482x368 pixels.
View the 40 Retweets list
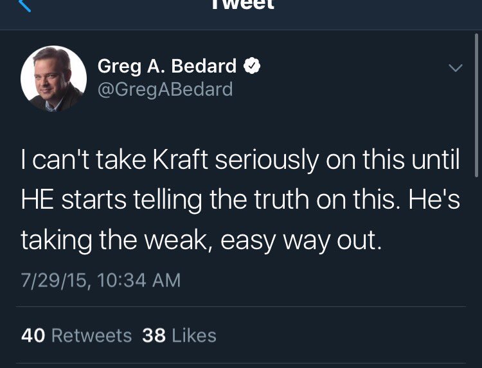pos(76,335)
